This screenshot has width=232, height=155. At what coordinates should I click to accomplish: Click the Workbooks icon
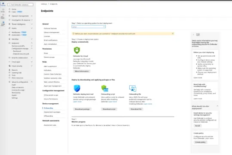coord(9,32)
